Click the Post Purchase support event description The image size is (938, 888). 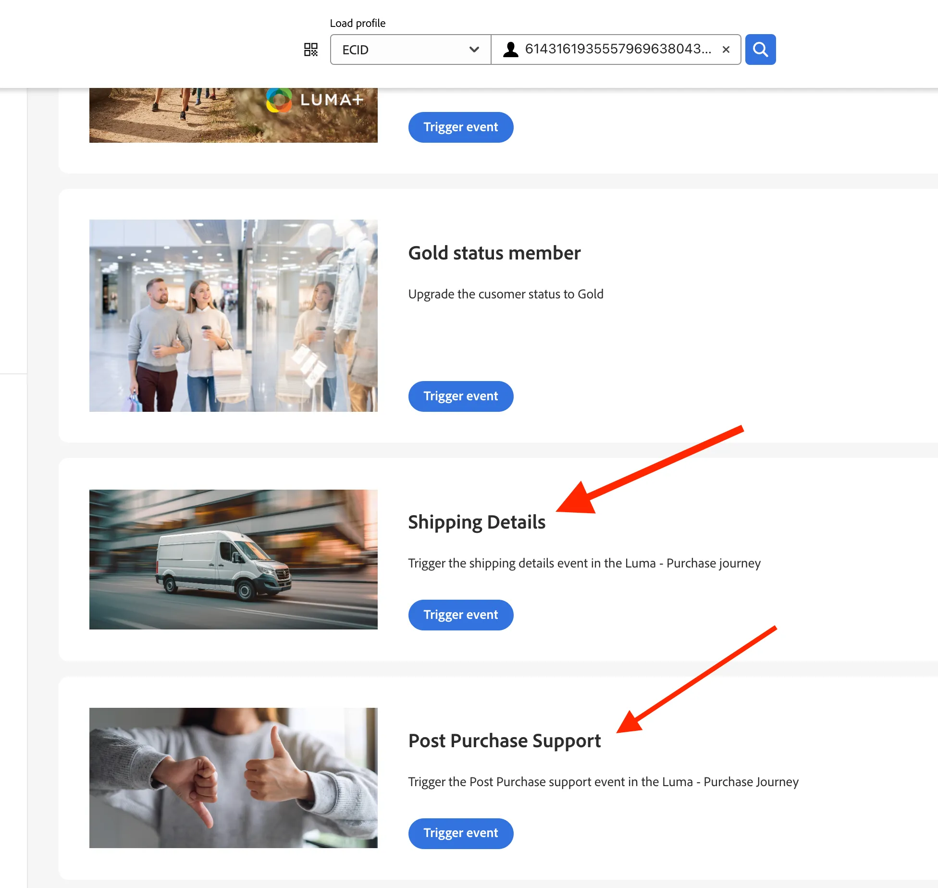tap(604, 782)
